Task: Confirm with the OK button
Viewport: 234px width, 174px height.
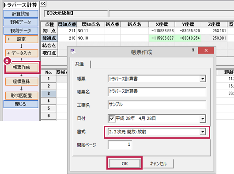Action: [125, 163]
